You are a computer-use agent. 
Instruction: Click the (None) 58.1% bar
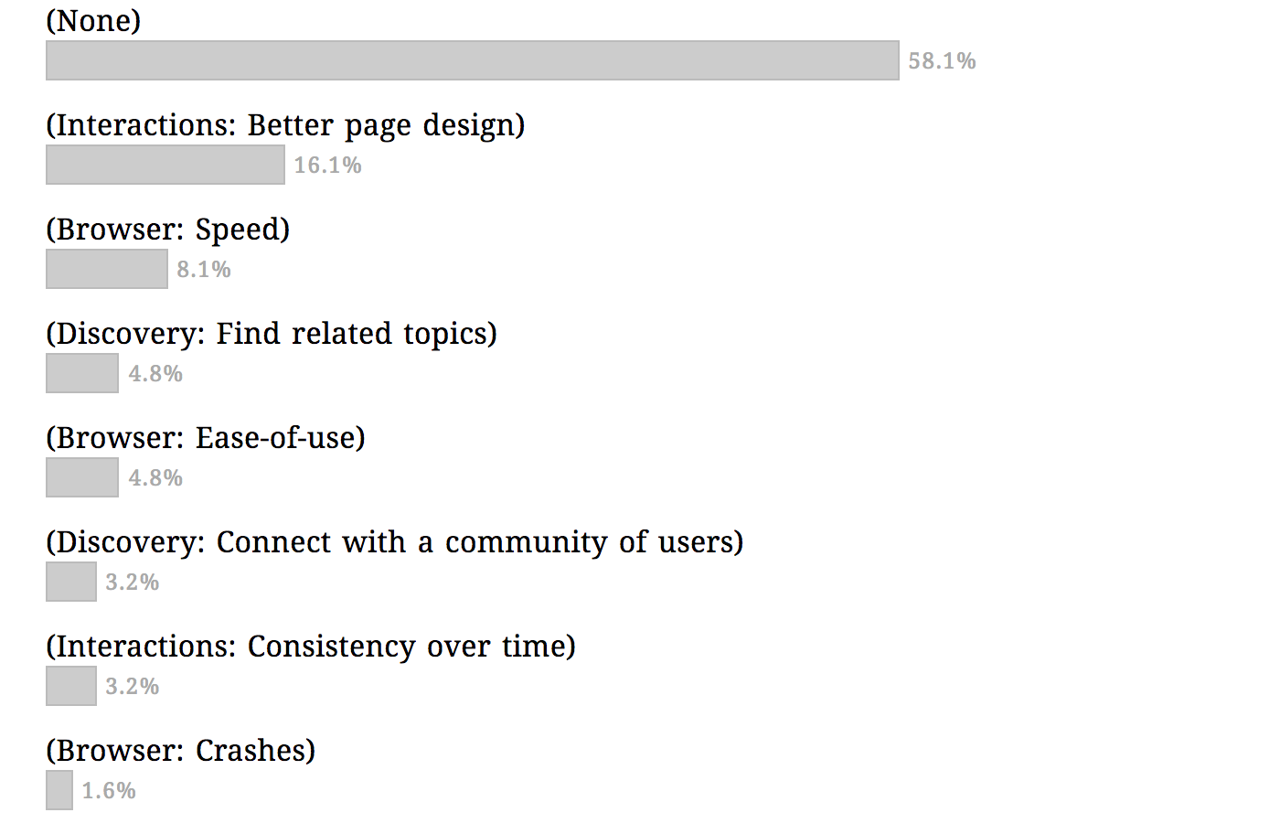click(x=473, y=60)
